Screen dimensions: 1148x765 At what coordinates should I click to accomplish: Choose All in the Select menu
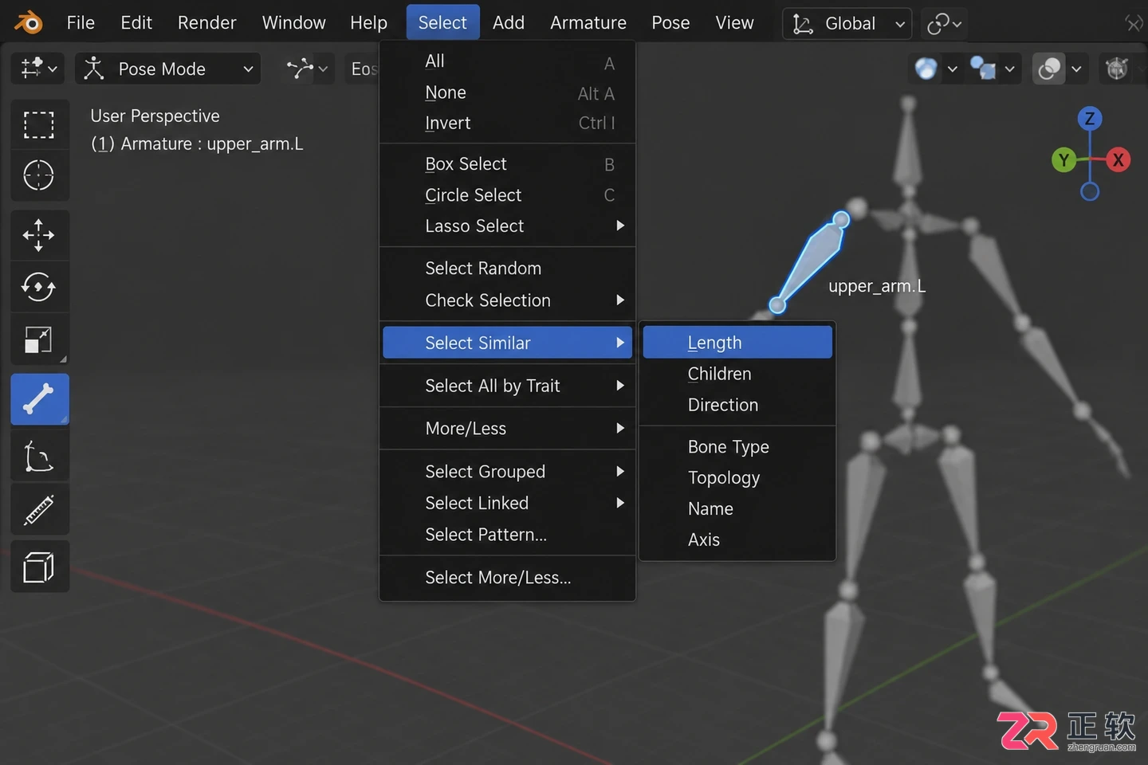pyautogui.click(x=508, y=61)
